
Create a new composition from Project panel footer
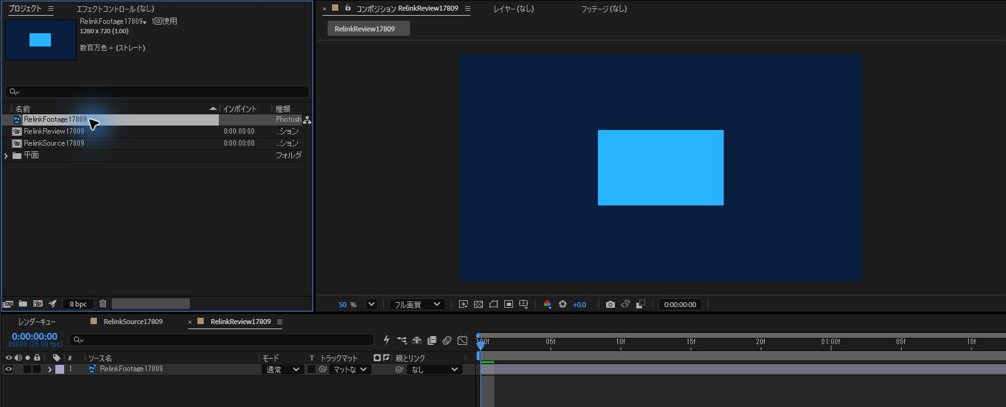(x=38, y=304)
